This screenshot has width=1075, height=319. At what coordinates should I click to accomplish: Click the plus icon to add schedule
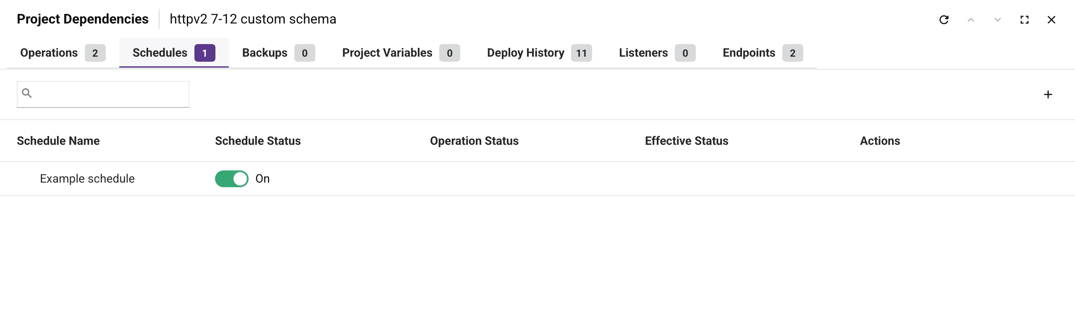(x=1048, y=94)
